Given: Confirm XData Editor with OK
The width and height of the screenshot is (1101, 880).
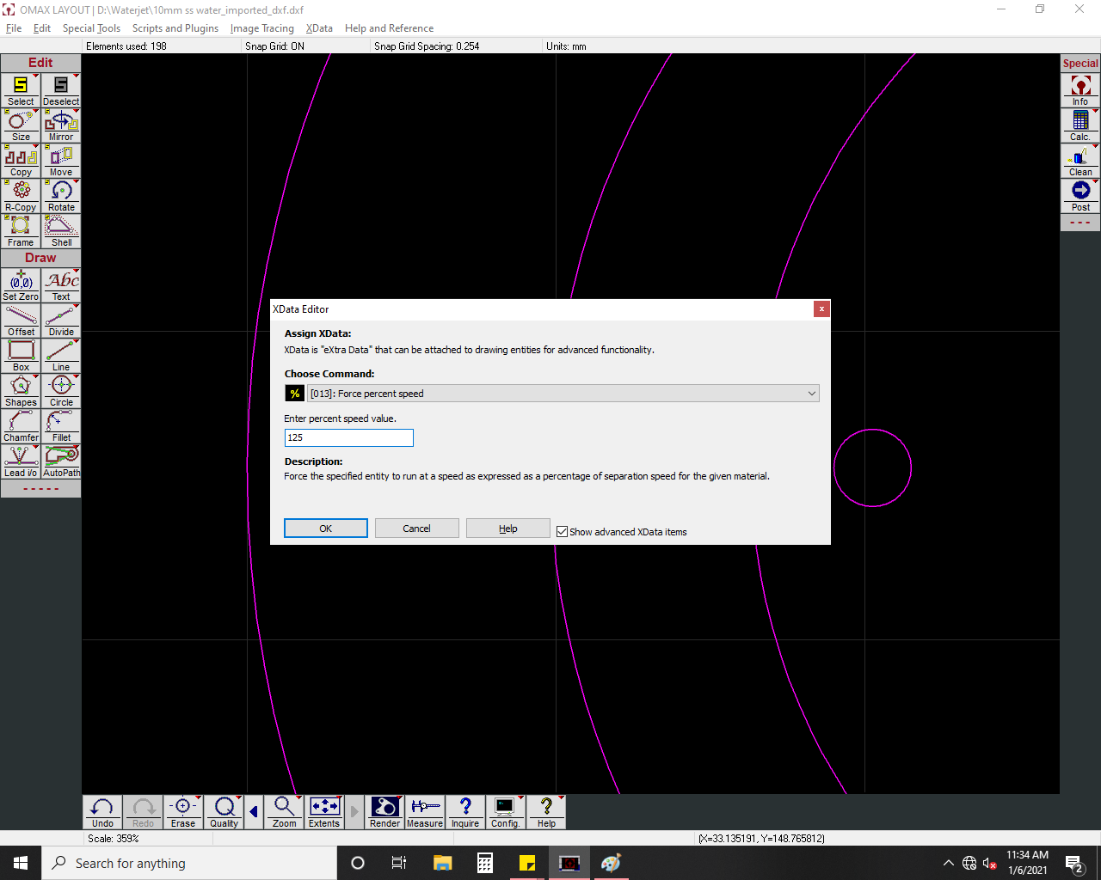Looking at the screenshot, I should (326, 529).
